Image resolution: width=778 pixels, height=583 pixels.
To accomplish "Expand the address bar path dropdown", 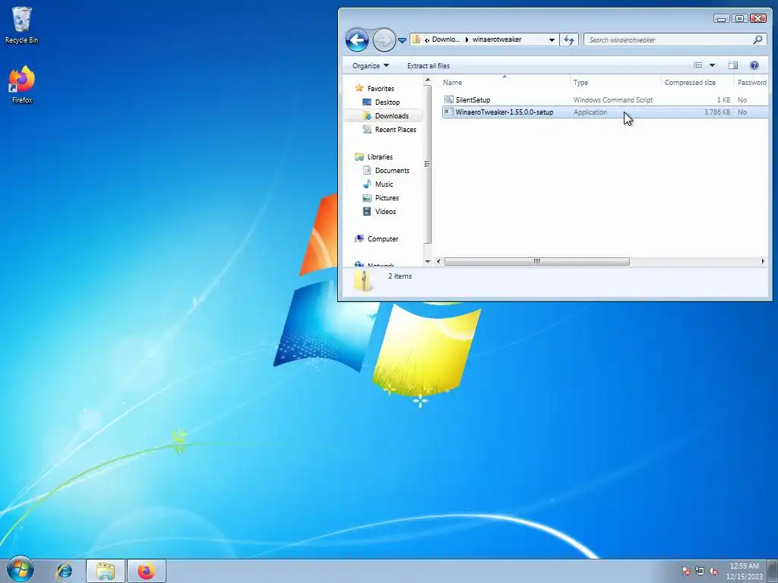I will click(x=552, y=39).
